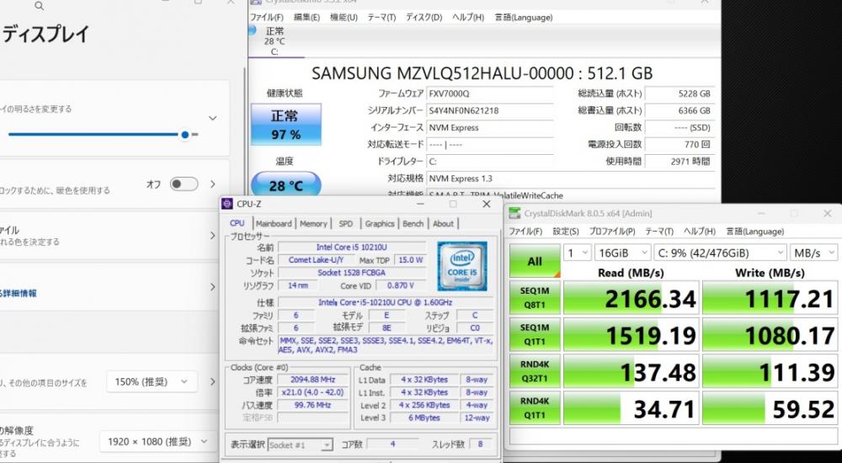Click the blue disk status indicator dot in CrystalDiskInfo
Screen dimensions: 842x463
(x=251, y=30)
